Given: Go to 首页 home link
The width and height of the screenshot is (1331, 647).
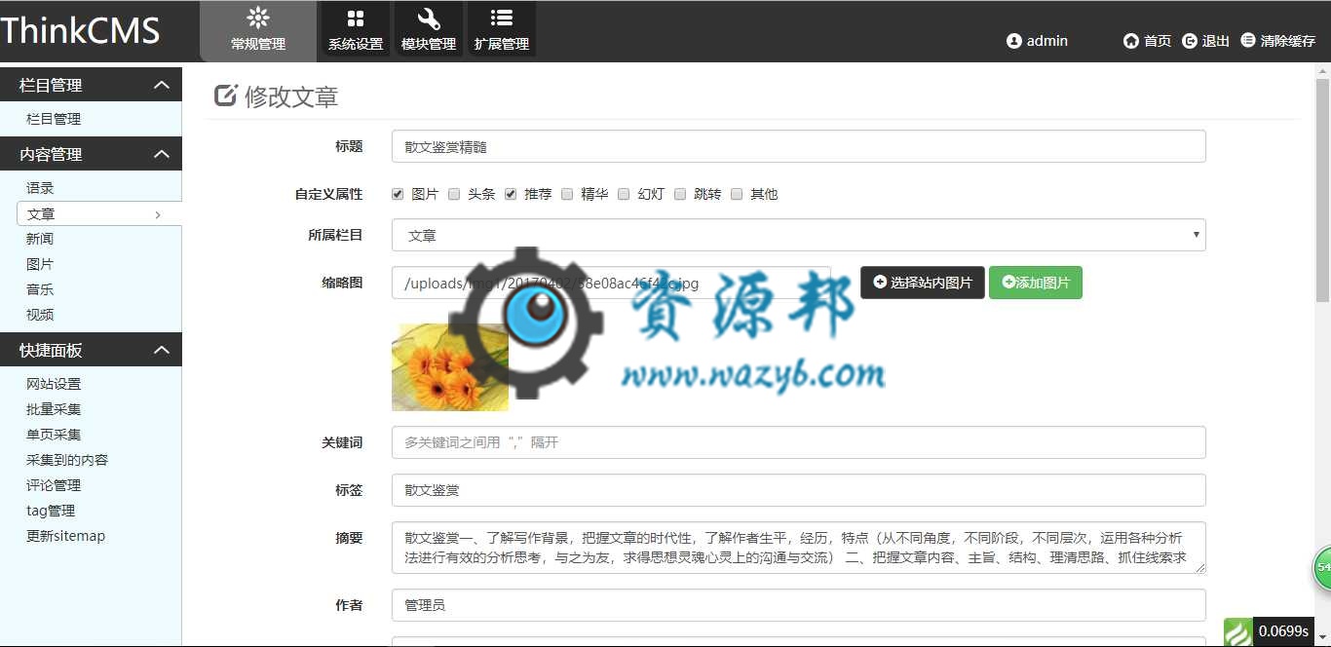Looking at the screenshot, I should pos(1147,41).
